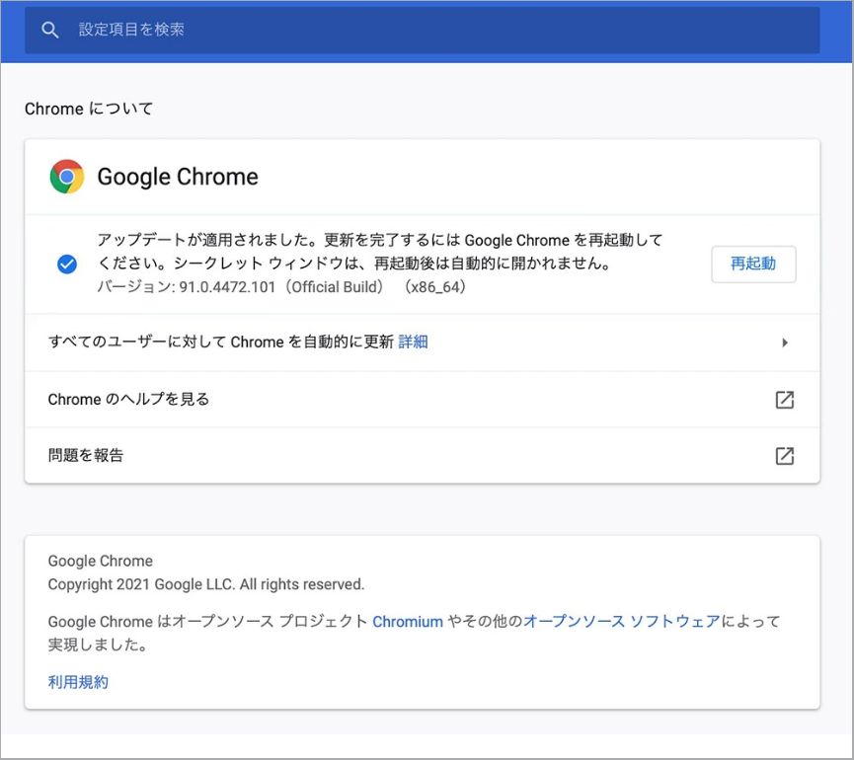854x760 pixels.
Task: Click the Copyright 2021 Google LLC text
Action: pyautogui.click(x=206, y=584)
